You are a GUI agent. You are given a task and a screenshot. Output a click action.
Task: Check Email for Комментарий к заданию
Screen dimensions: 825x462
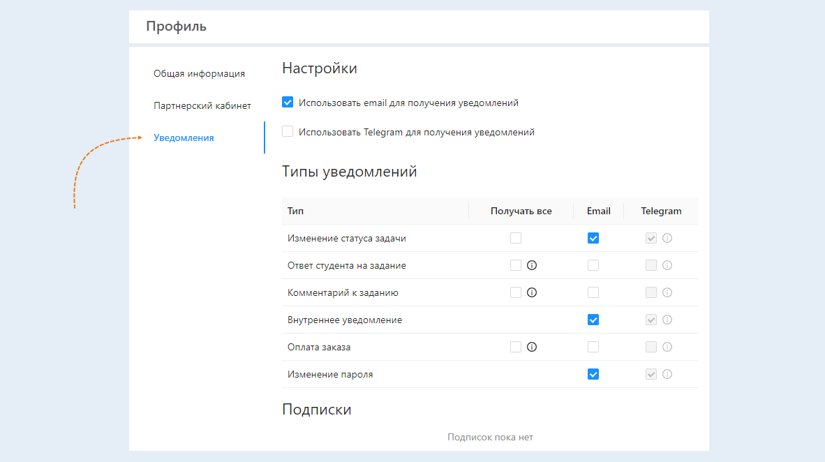click(593, 292)
